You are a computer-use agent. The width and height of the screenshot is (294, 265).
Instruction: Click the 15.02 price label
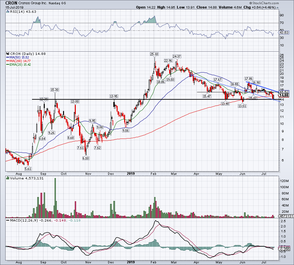click(253, 98)
